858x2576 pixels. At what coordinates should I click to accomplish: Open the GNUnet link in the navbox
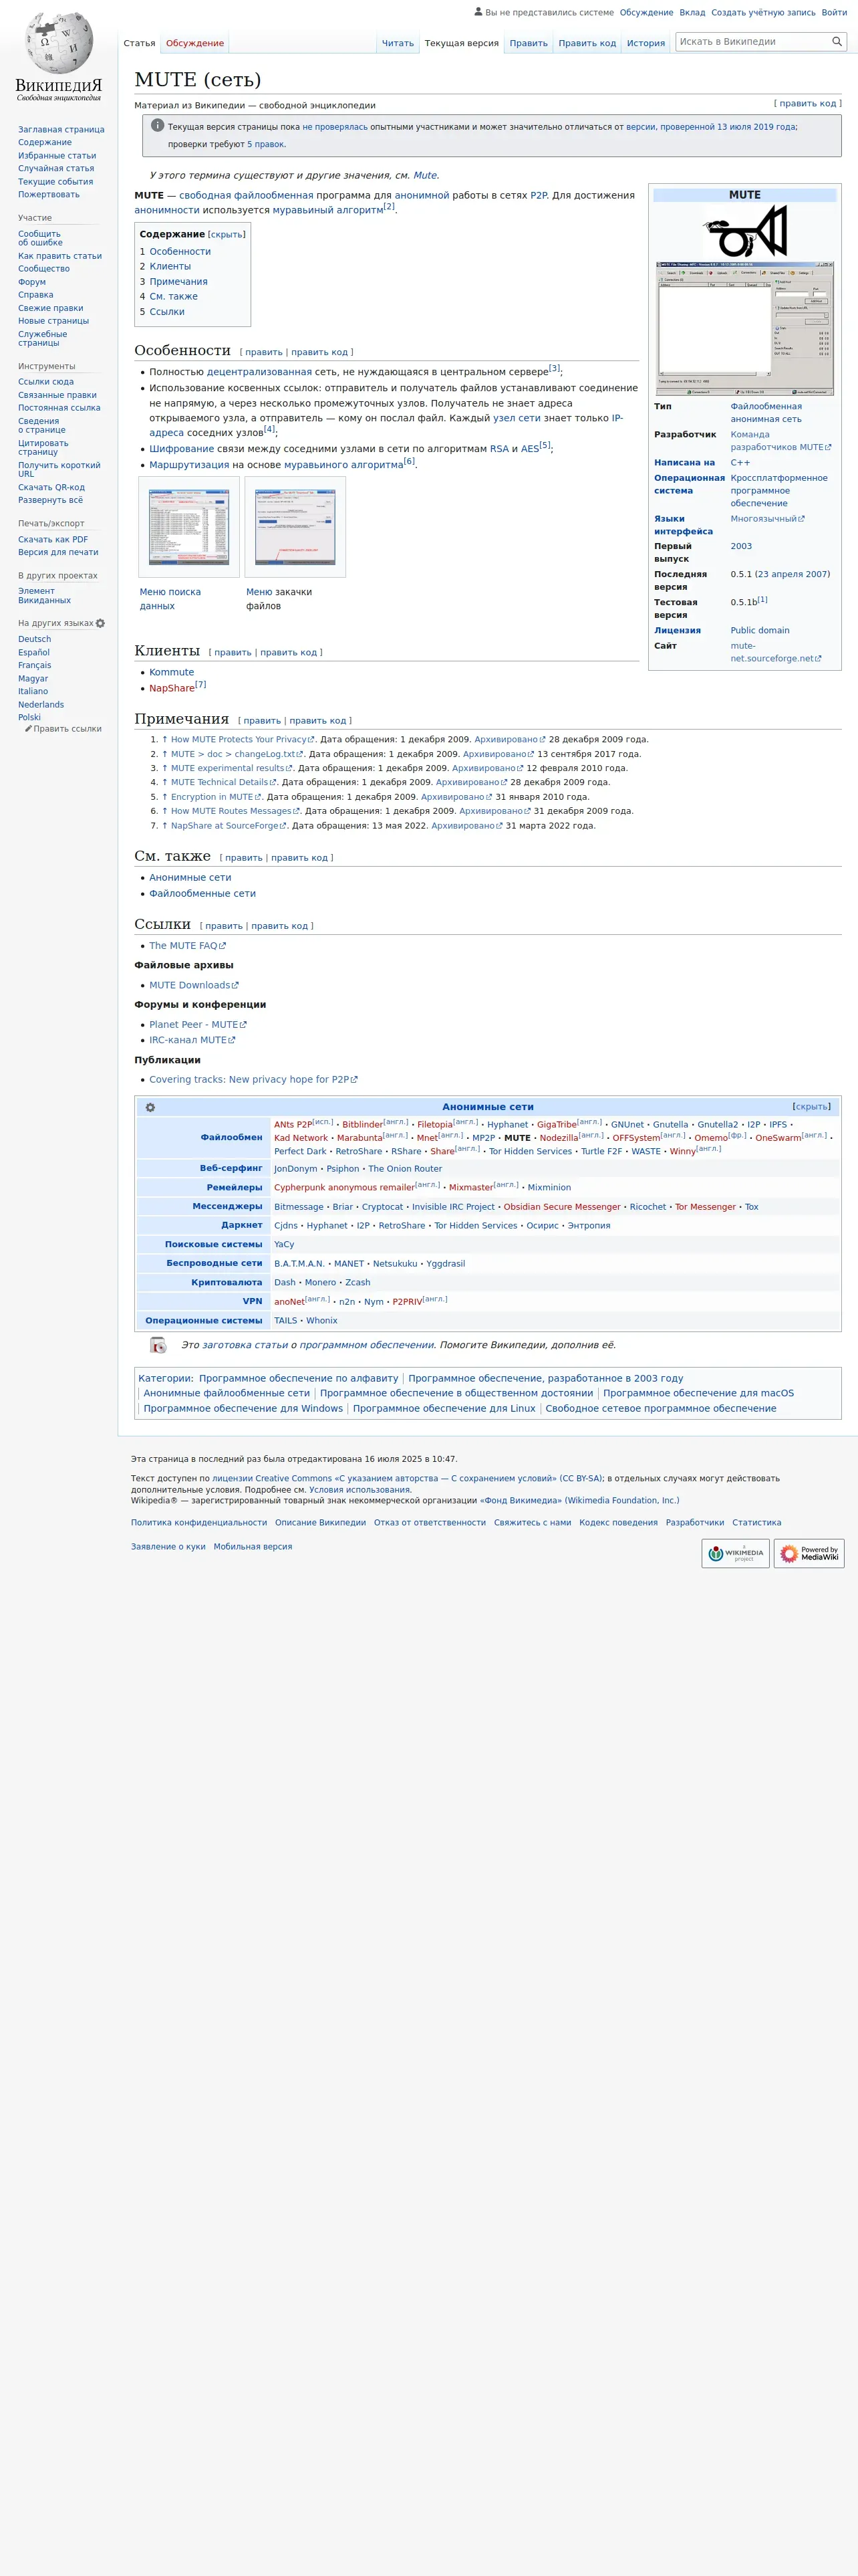627,1125
